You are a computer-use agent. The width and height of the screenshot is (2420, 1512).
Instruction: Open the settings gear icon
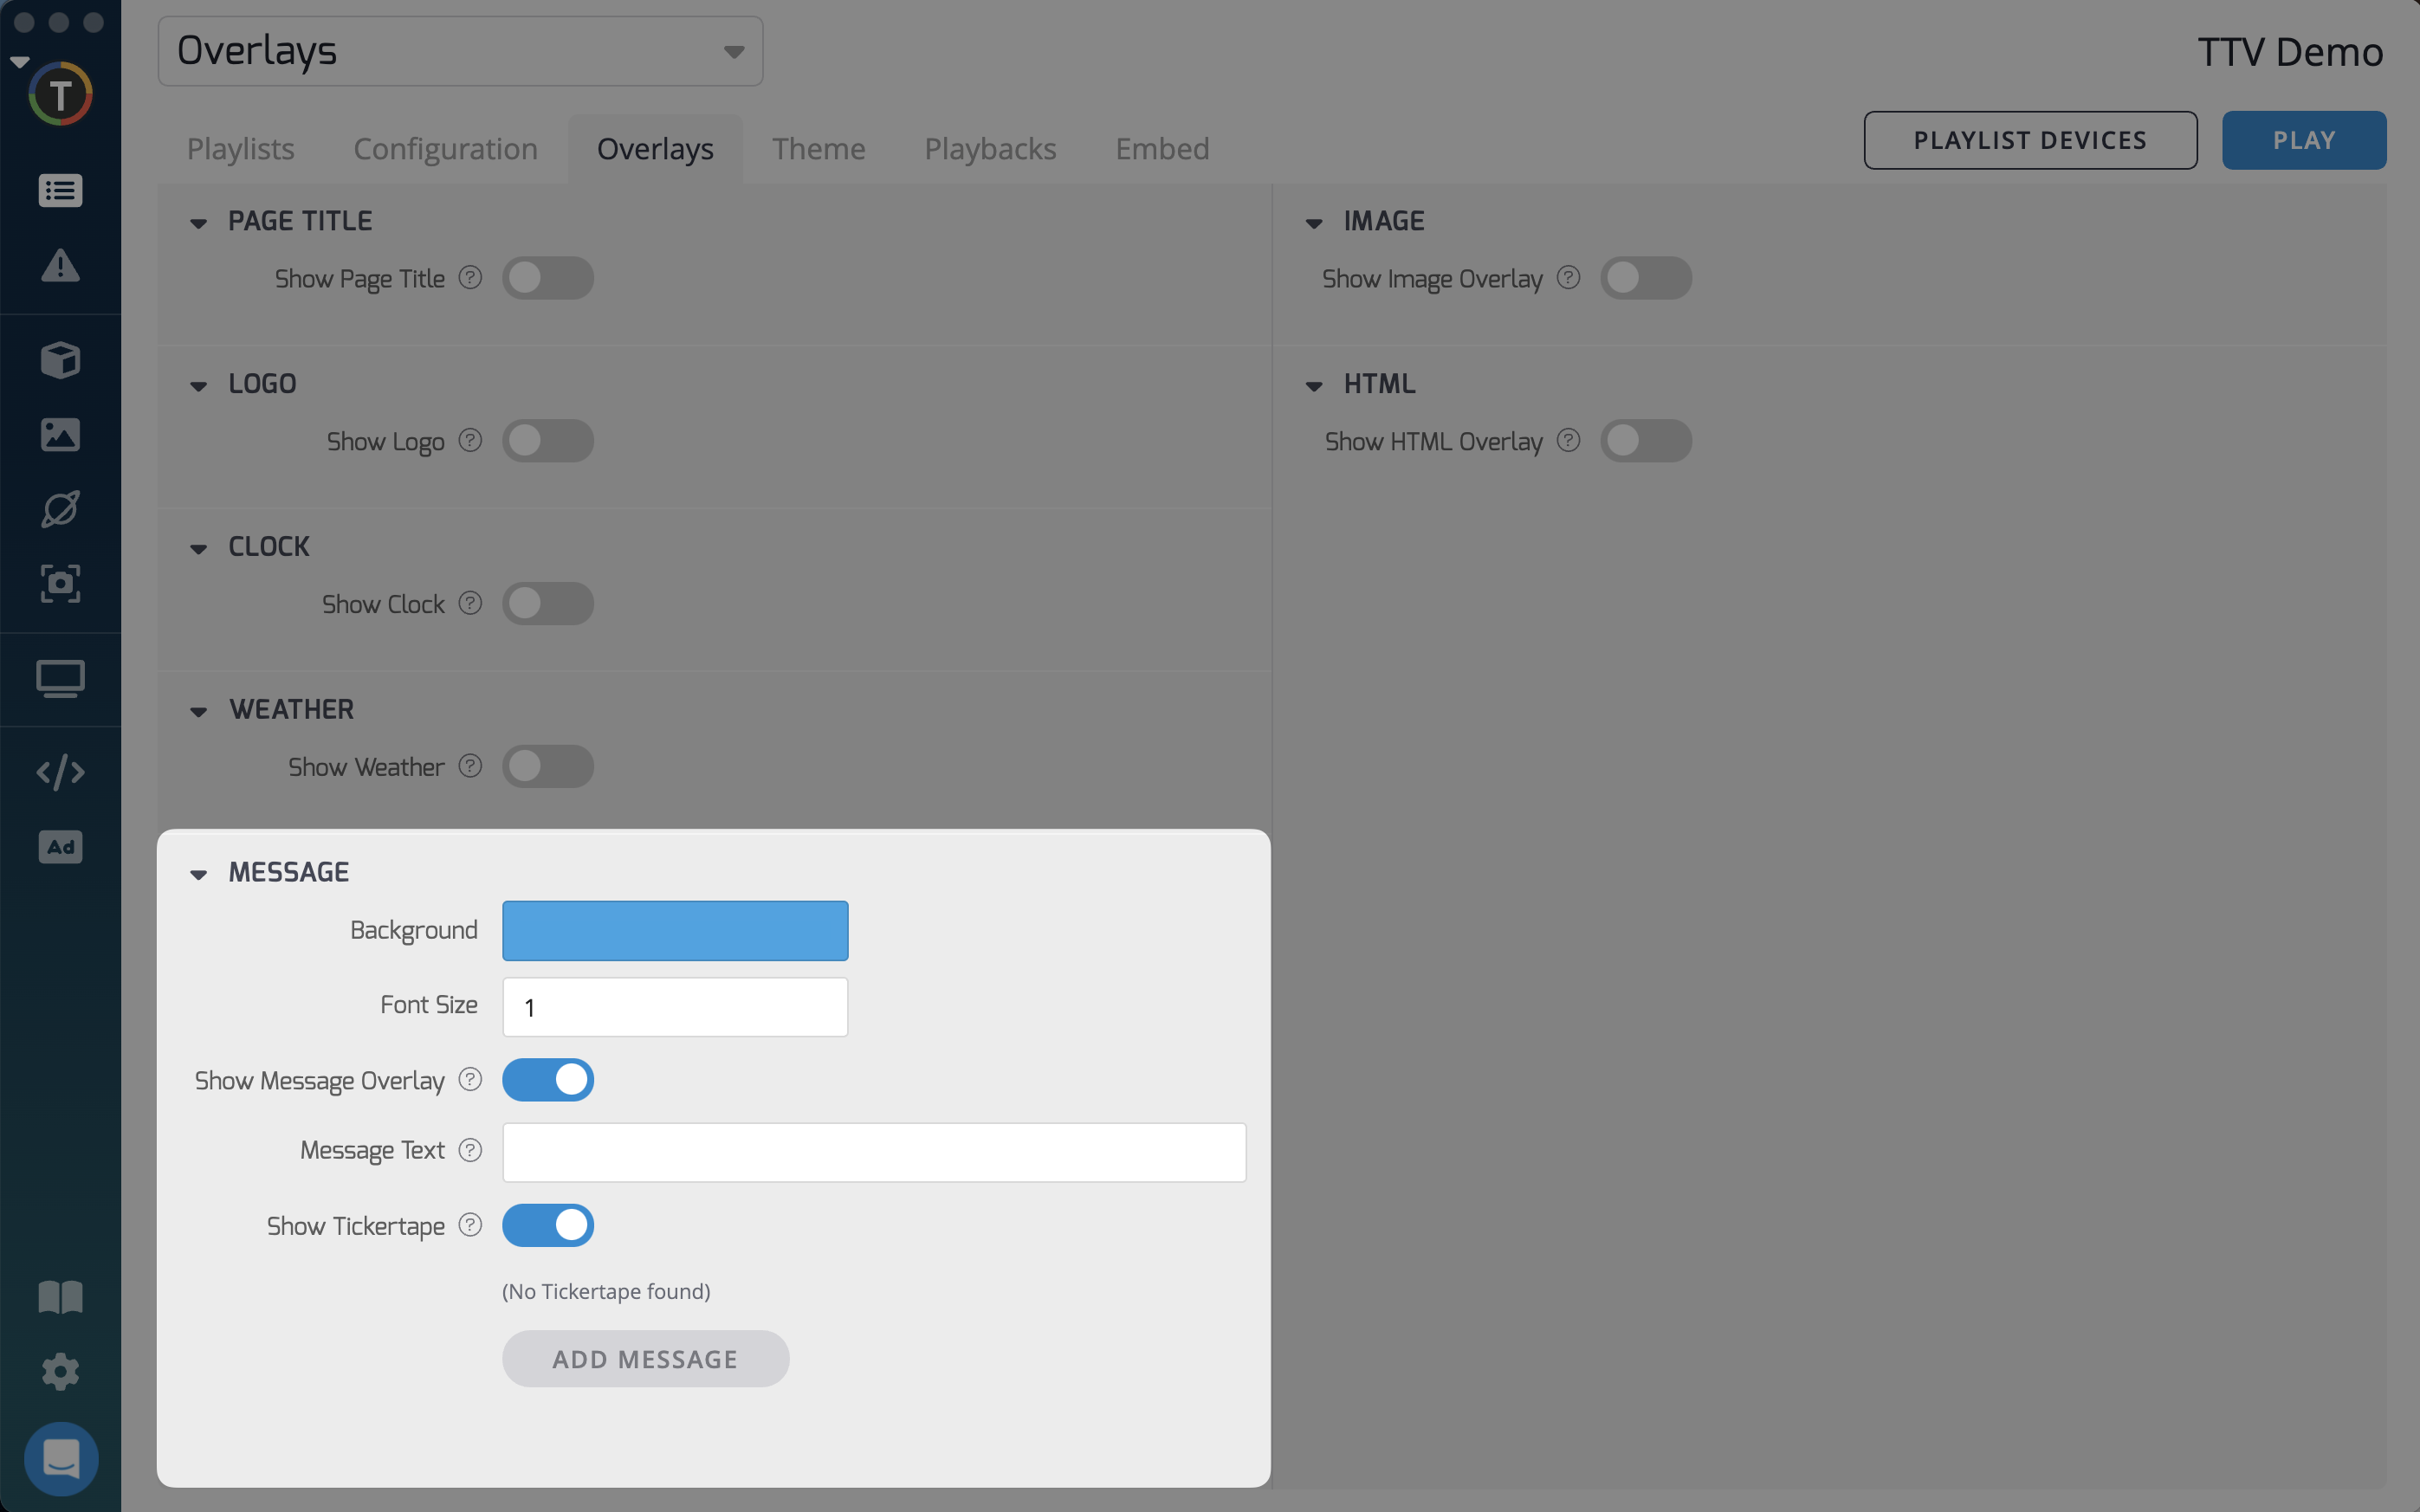point(60,1371)
